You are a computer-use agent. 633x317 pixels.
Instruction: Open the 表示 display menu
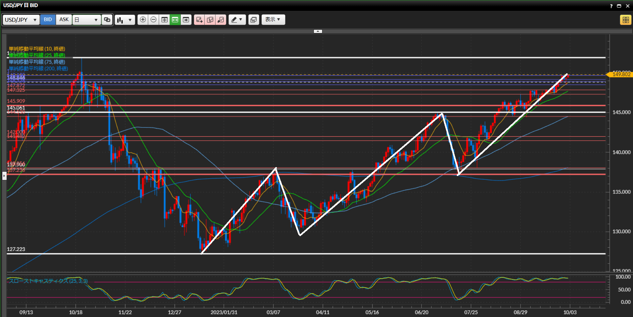tap(273, 20)
